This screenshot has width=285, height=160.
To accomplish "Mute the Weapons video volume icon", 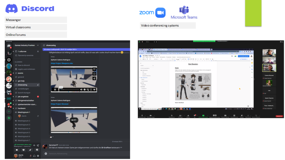I will [81, 90].
